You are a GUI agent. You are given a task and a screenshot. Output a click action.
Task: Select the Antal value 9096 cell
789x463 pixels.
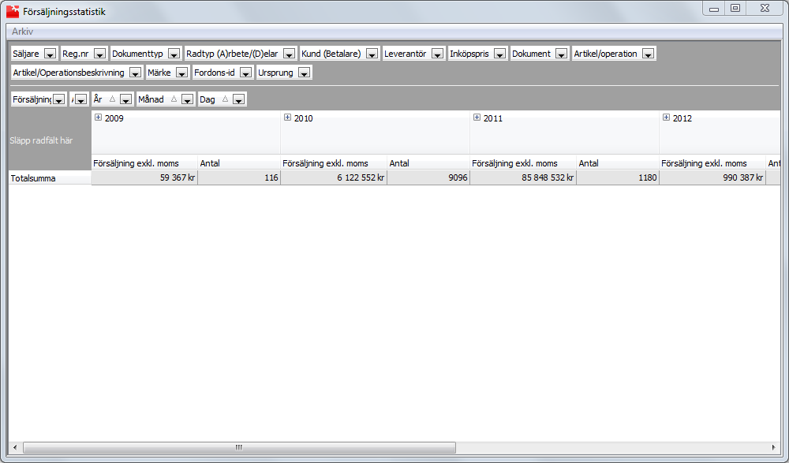click(428, 177)
